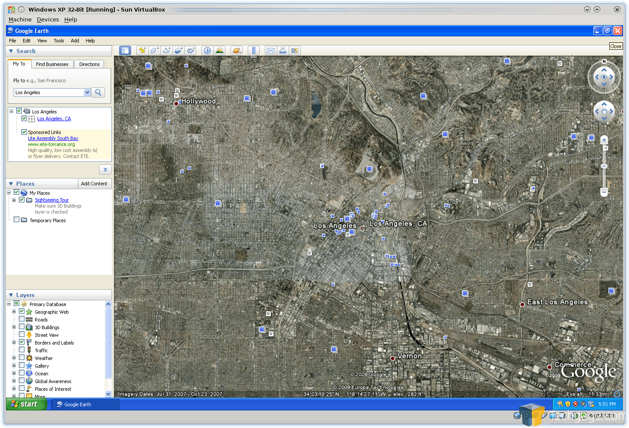
Task: Uncheck the Sponsored Links checkbox
Action: pos(24,132)
